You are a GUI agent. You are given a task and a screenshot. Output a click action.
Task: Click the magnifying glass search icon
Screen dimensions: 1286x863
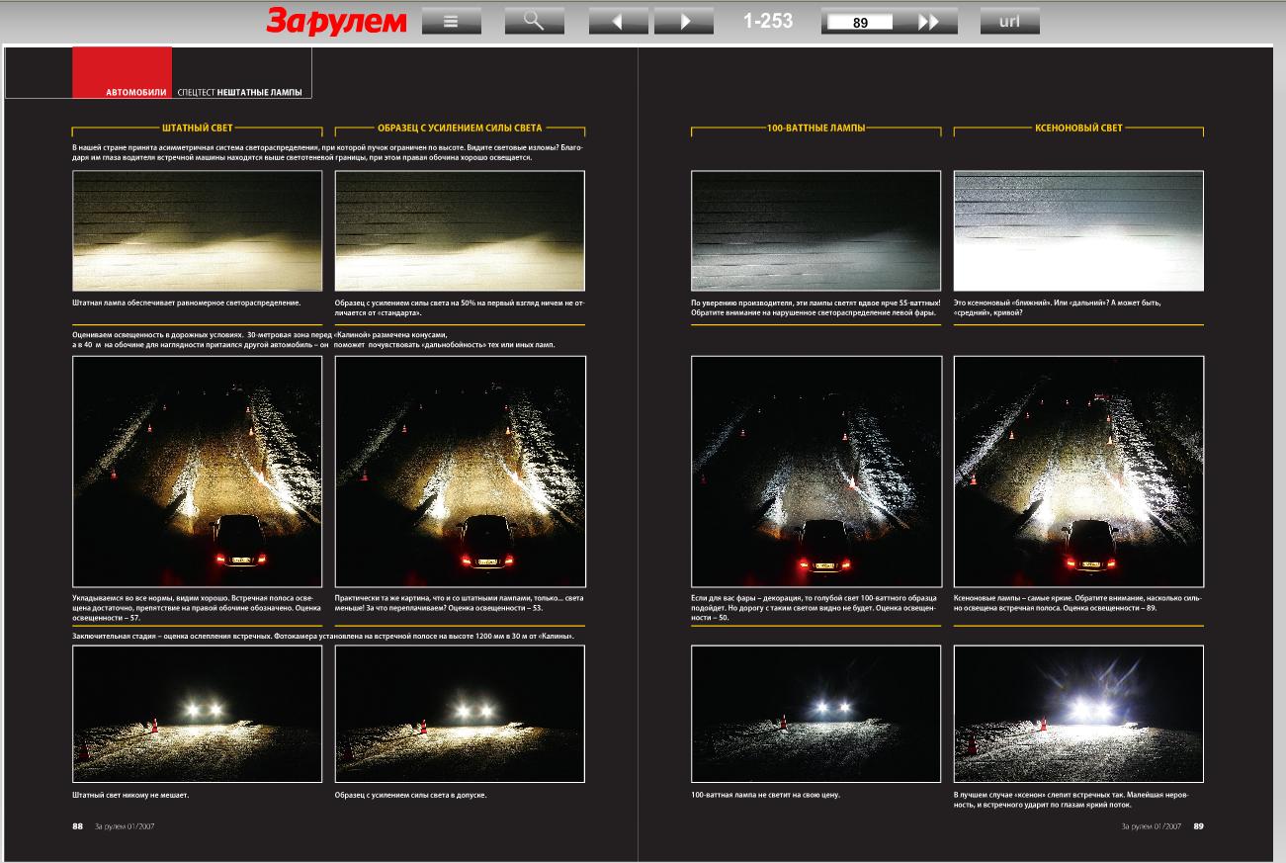534,21
